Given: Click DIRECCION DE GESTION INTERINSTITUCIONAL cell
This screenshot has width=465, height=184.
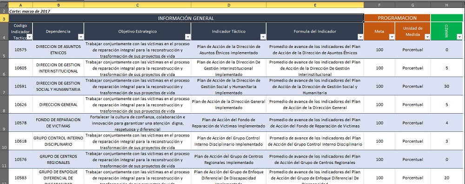Looking at the screenshot, I should (59, 68).
